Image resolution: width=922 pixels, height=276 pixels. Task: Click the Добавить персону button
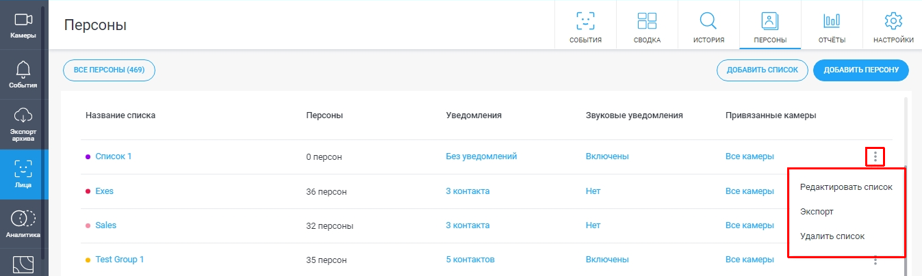(861, 70)
